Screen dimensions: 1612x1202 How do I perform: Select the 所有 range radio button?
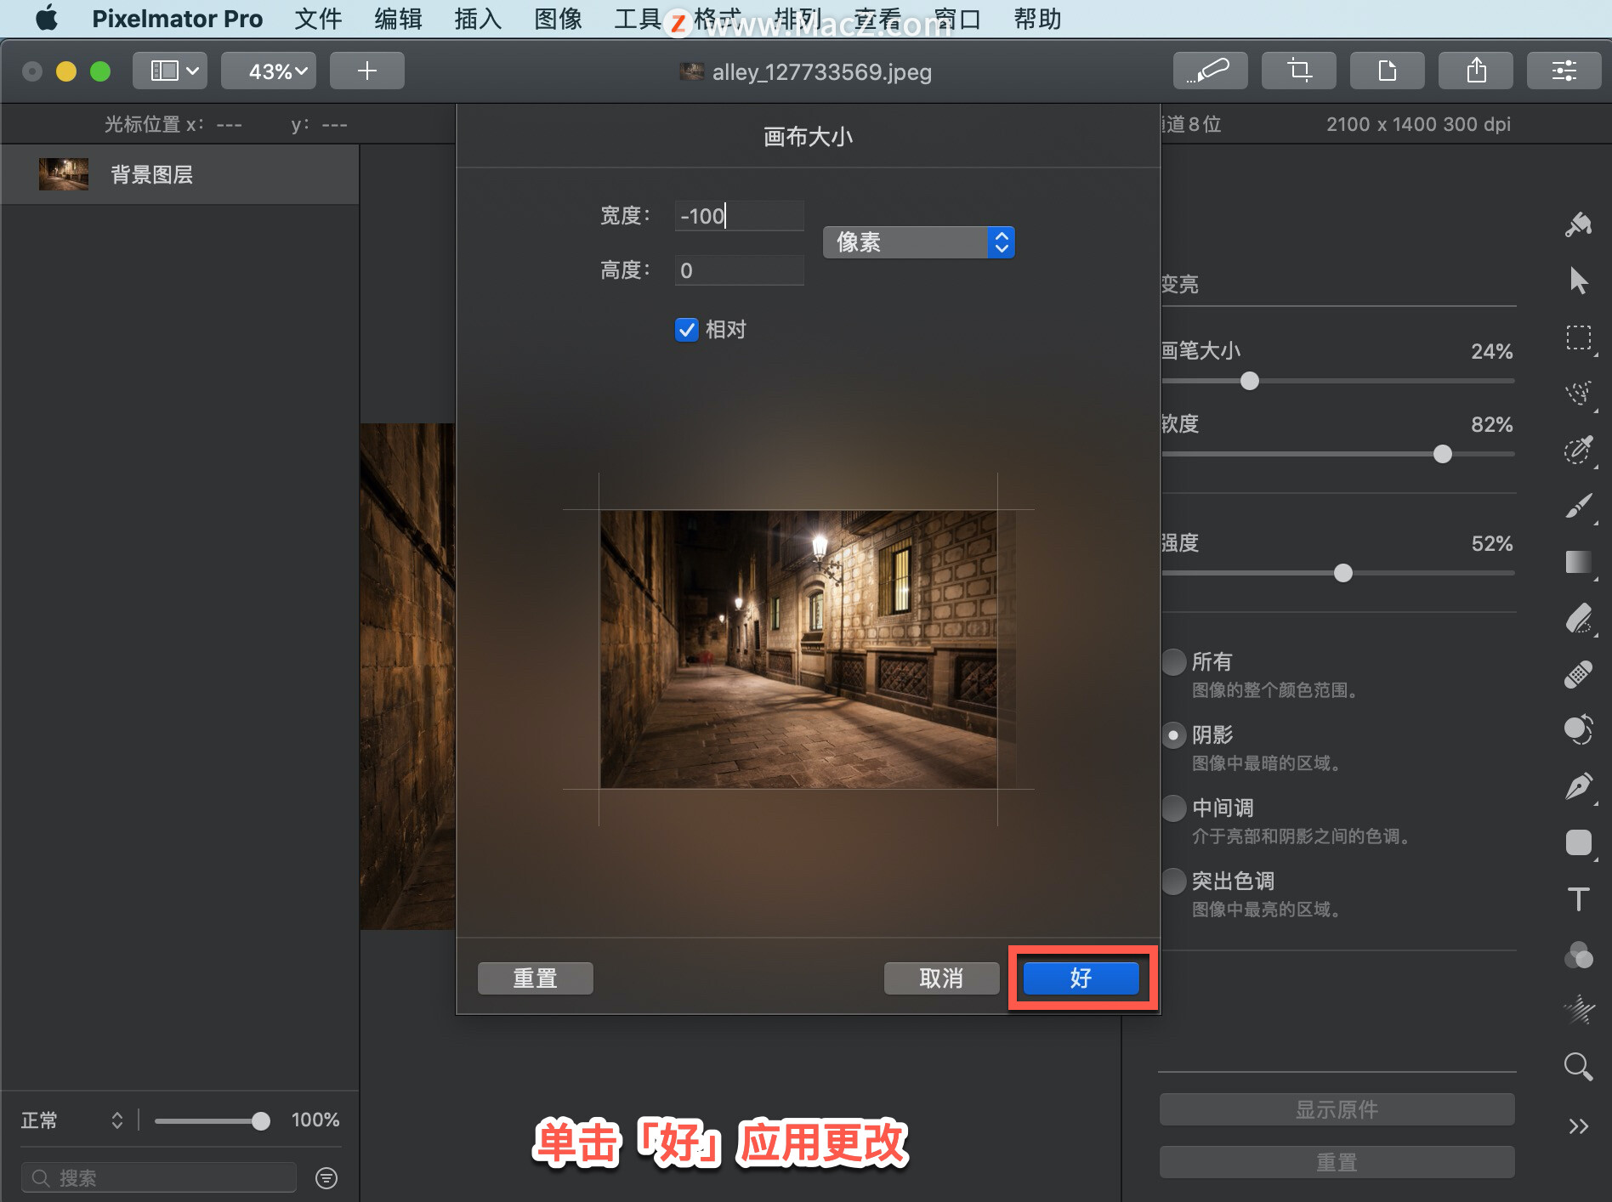1173,661
